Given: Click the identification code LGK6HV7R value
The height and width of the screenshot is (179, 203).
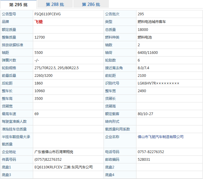Looking at the screenshot, I should tap(158, 83).
